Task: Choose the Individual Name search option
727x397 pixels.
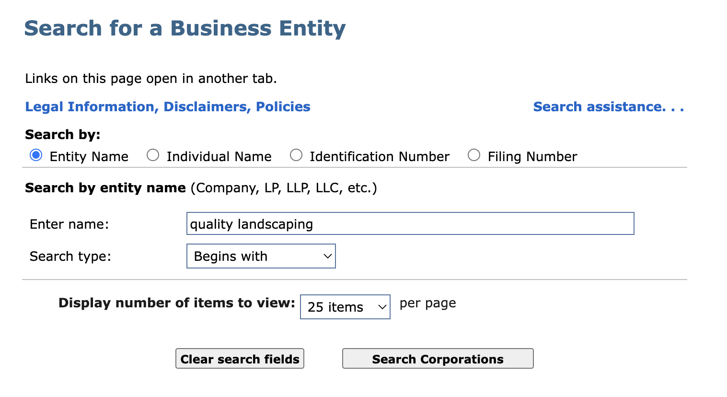Action: [153, 155]
